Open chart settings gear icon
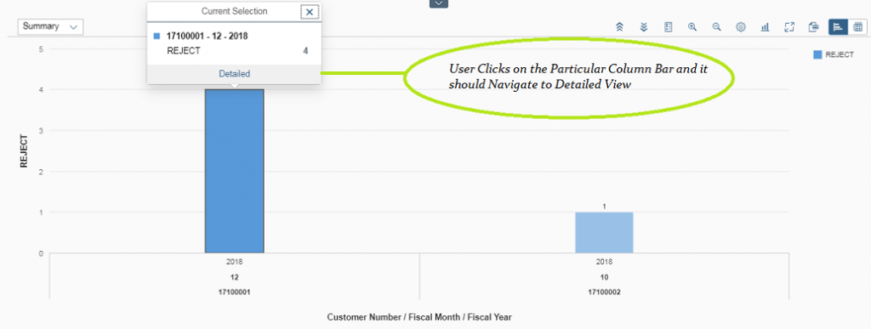 [741, 26]
